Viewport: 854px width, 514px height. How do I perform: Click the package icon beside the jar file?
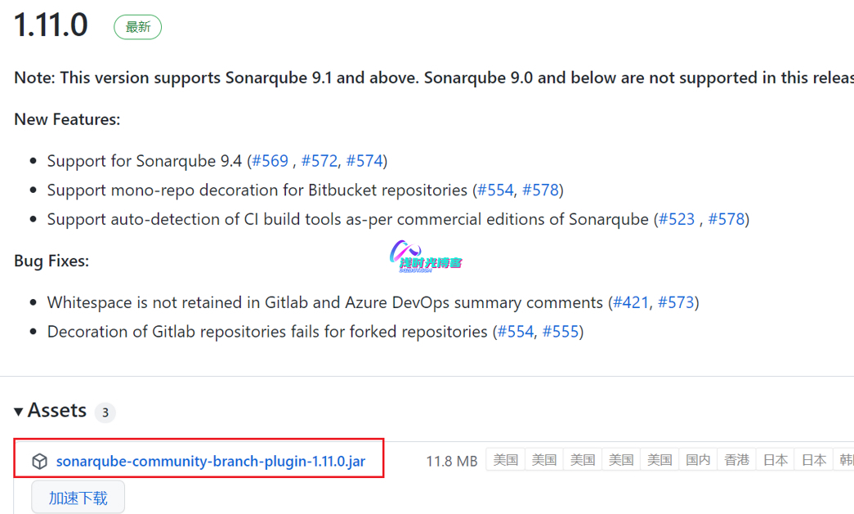pos(39,462)
